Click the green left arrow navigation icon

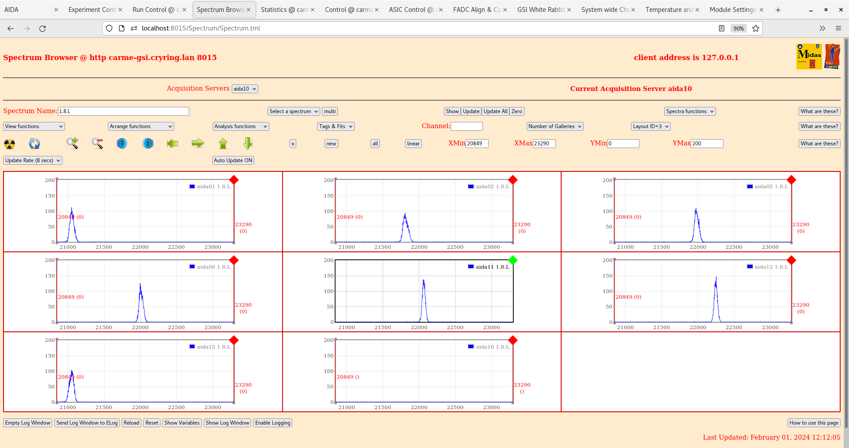(x=172, y=144)
